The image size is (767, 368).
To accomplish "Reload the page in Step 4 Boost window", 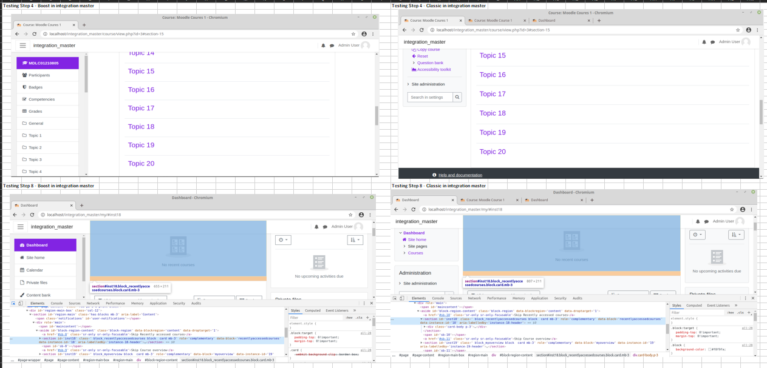I will [35, 34].
